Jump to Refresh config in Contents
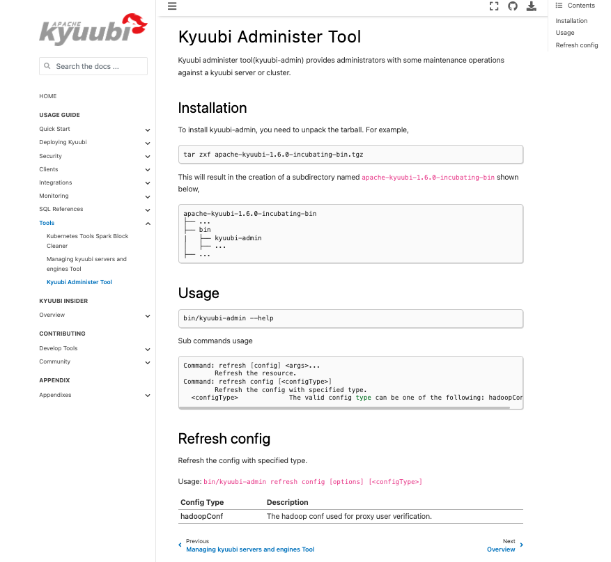 pos(577,45)
